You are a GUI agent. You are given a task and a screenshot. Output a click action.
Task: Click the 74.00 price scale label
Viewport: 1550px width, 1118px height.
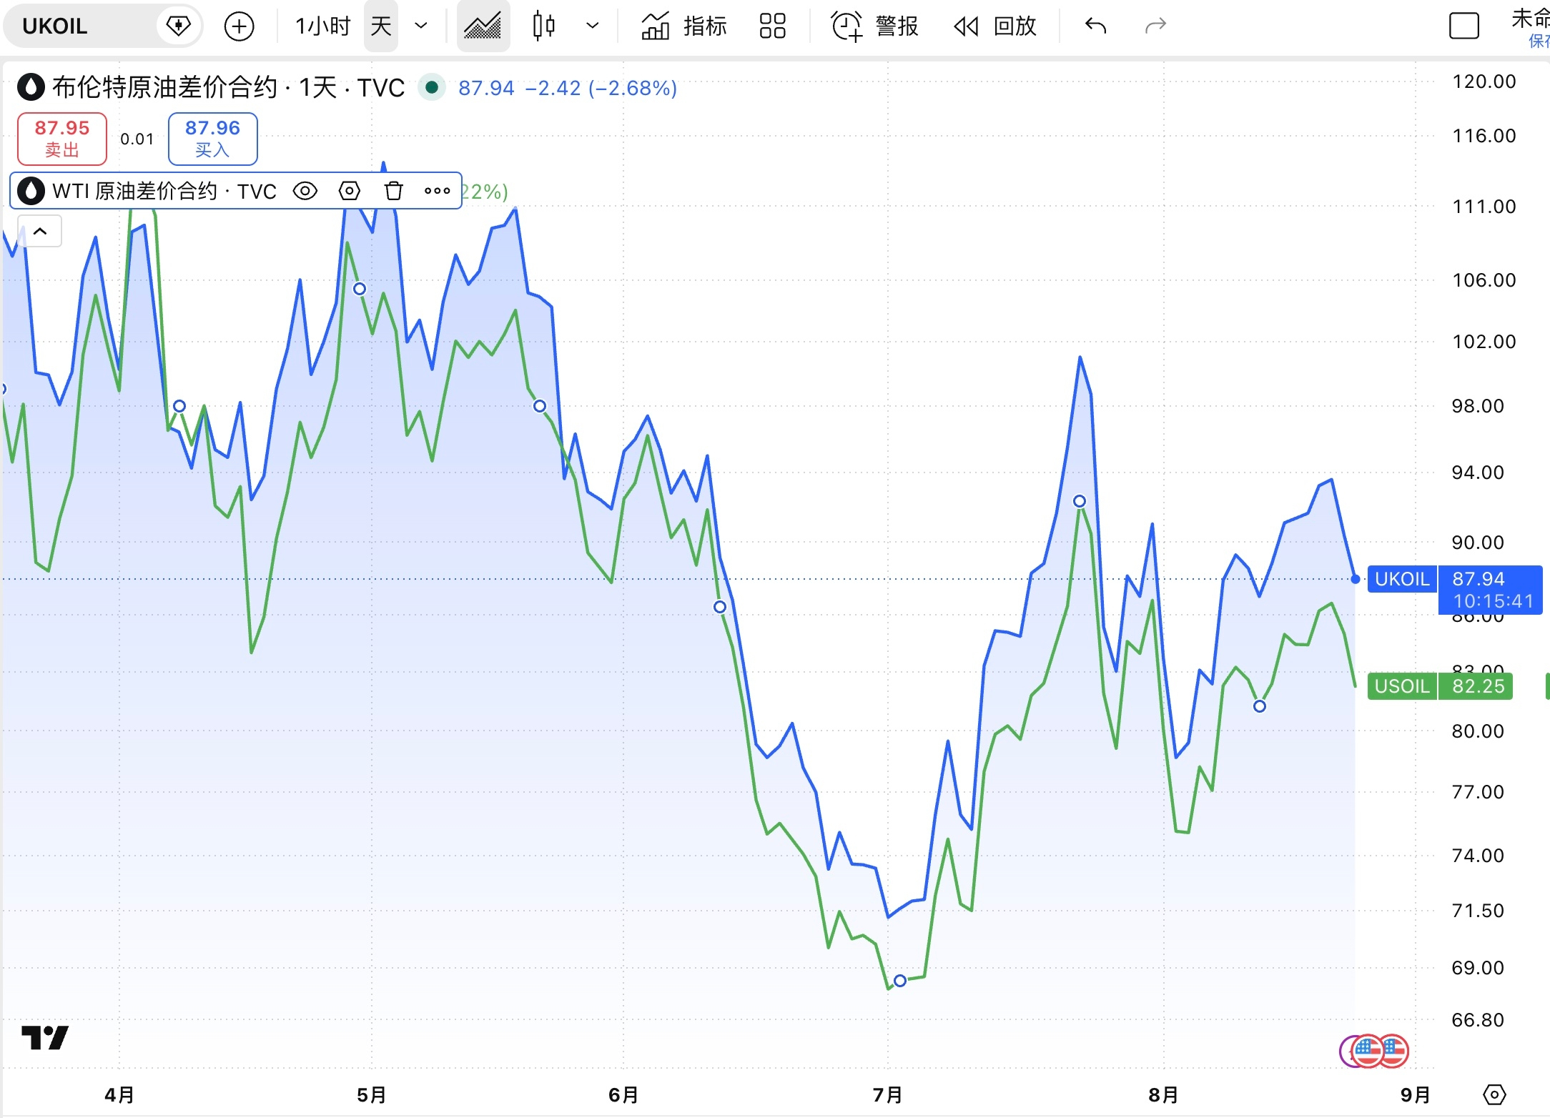pos(1478,856)
